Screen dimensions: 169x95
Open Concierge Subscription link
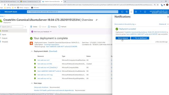[x=51, y=45]
